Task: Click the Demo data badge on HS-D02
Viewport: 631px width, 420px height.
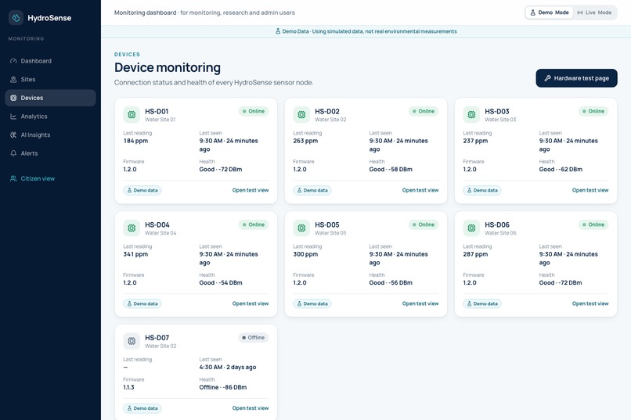Action: 312,191
